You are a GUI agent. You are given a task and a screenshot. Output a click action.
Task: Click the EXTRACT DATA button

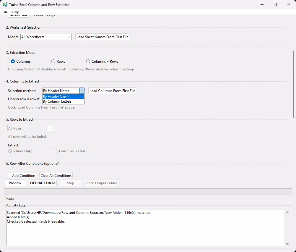coord(43,183)
